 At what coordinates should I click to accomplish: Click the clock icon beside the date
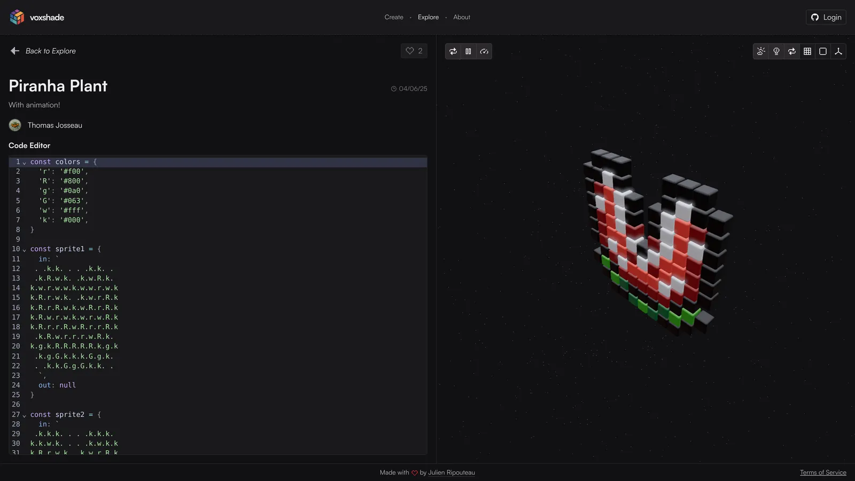pos(394,89)
